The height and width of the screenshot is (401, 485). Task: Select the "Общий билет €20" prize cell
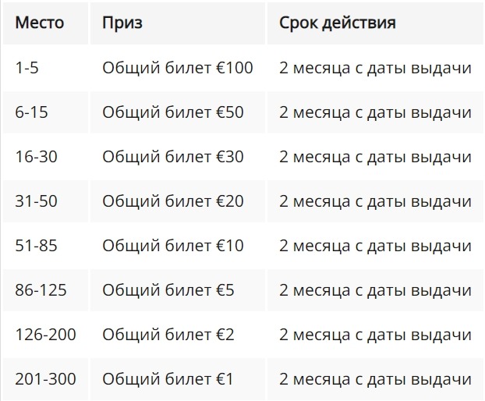(173, 201)
